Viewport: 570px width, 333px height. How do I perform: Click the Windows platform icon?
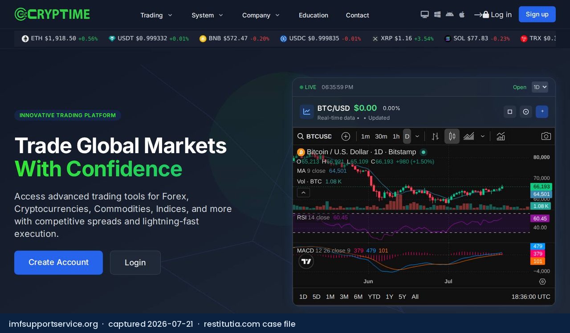pos(437,15)
